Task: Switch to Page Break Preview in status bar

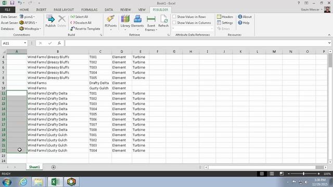Action: click(281, 173)
